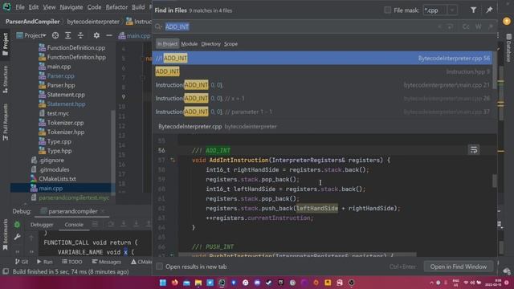Image resolution: width=514 pixels, height=289 pixels.
Task: Select Tokenizer.hpp in project tree
Action: tap(66, 132)
